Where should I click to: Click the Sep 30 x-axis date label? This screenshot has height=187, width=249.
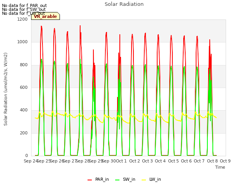pyautogui.click(x=109, y=161)
